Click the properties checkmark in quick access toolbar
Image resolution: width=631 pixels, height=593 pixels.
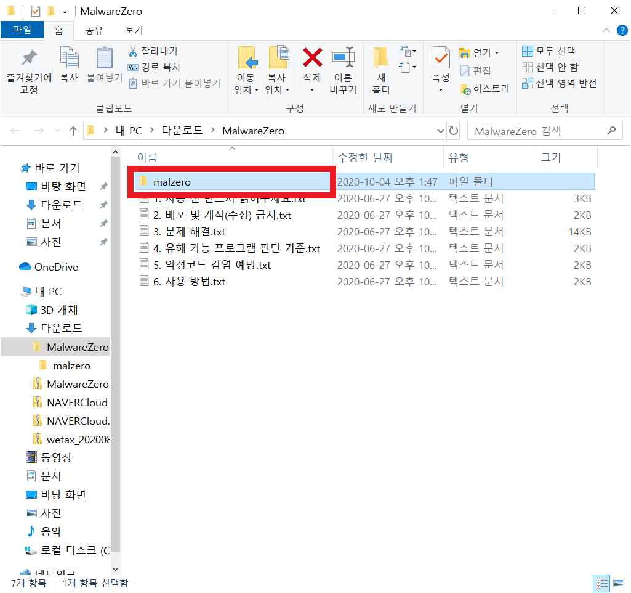(36, 11)
